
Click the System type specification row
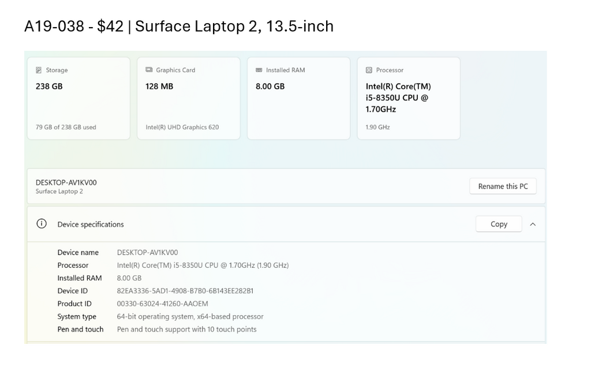coord(160,316)
